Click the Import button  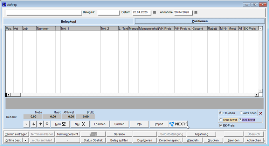pyautogui.click(x=159, y=124)
